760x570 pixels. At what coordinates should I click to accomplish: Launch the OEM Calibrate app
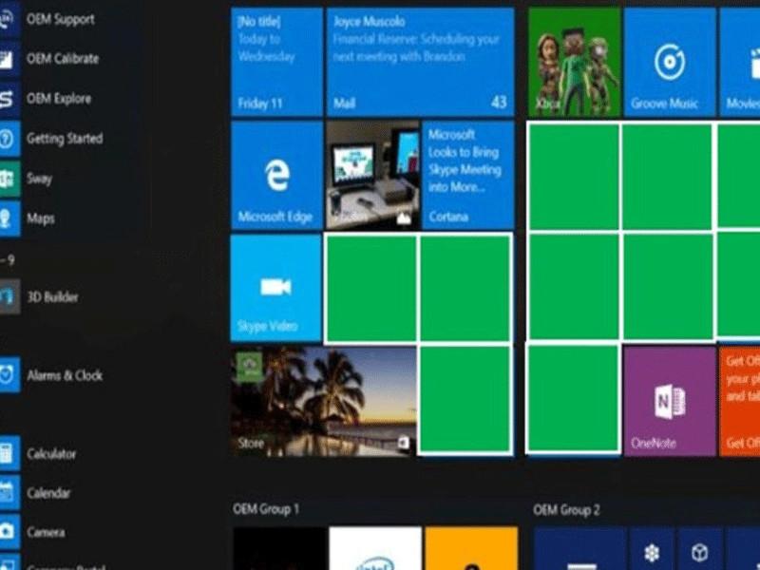coord(49,59)
